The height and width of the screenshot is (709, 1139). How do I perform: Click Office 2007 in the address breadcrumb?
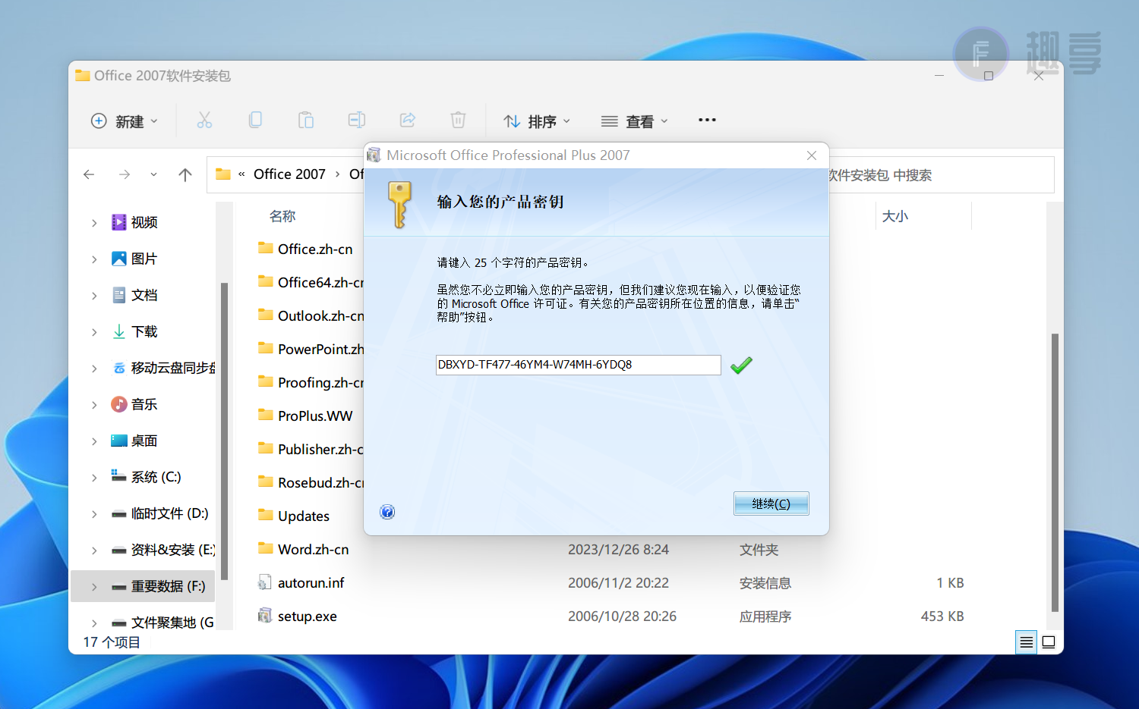click(289, 174)
